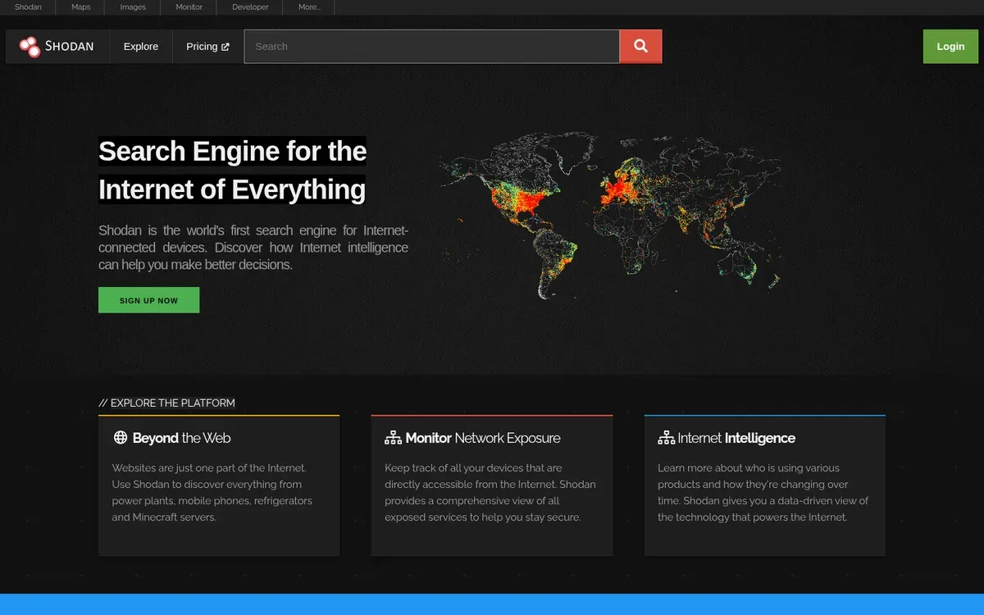Click the world device heat map image
Image resolution: width=984 pixels, height=615 pixels.
coord(610,215)
